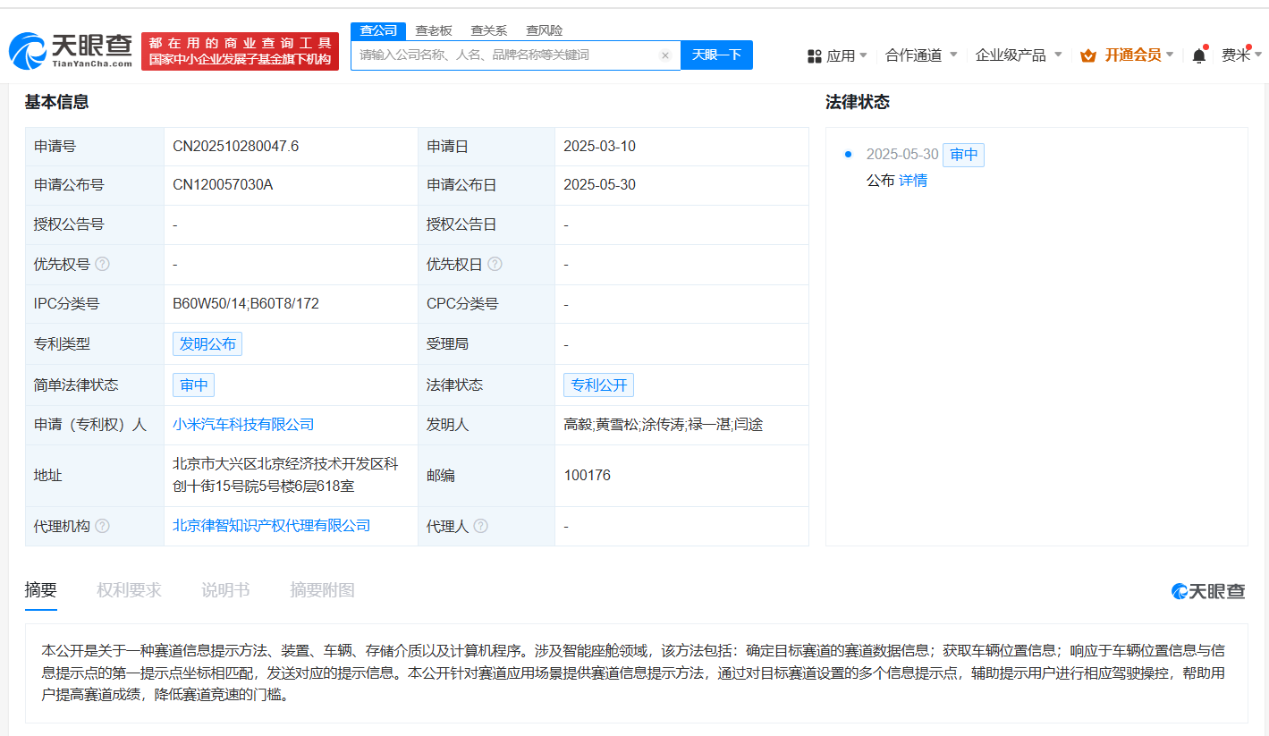Viewport: 1269px width, 736px height.
Task: Click the 地址 label cell
Action: [x=95, y=476]
